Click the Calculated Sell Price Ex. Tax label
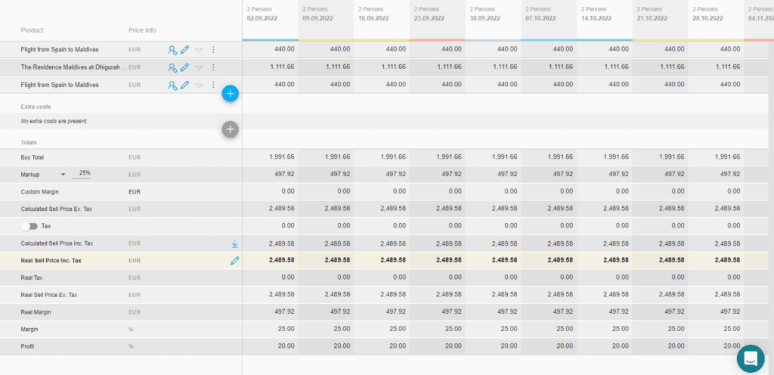 point(56,209)
